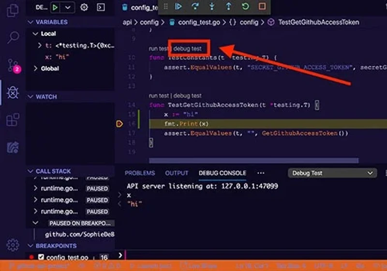
Task: Click Continue in the debug toolbar
Action: coord(178,6)
